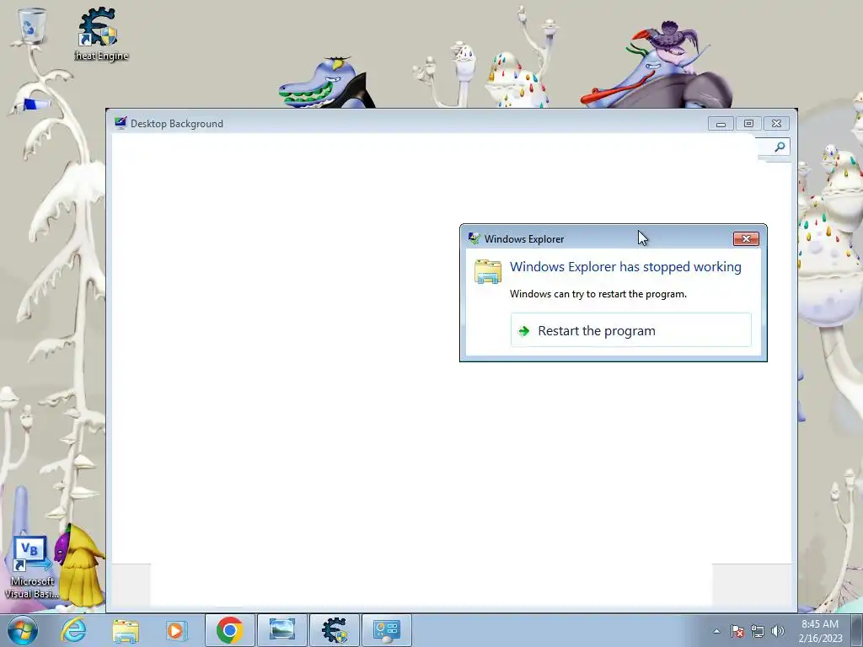This screenshot has width=863, height=647.
Task: Click the Desktop Background window title icon
Action: (x=121, y=123)
